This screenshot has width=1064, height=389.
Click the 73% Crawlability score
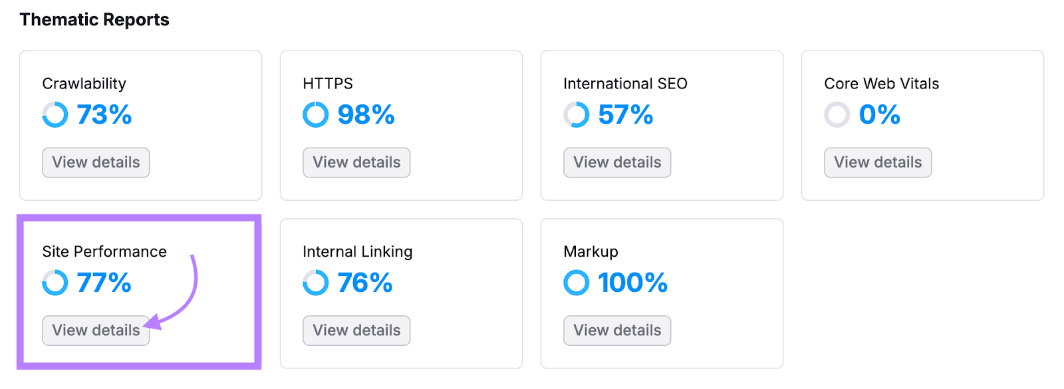click(x=103, y=114)
